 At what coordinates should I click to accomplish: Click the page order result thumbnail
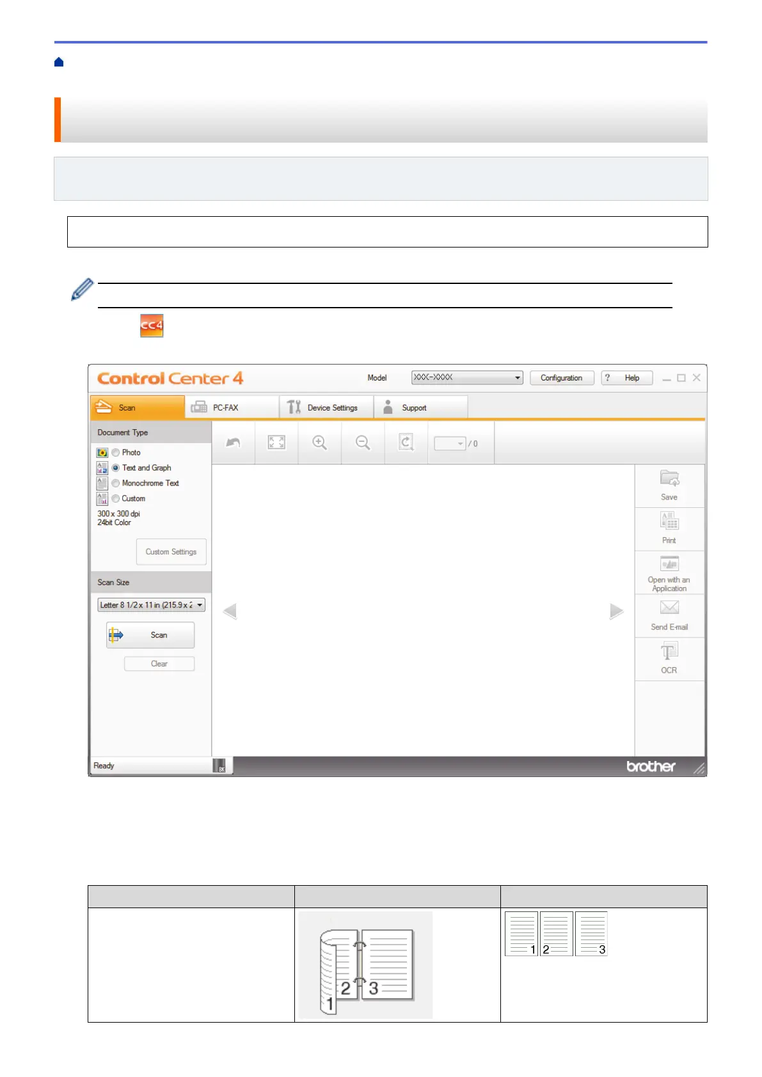(x=556, y=934)
